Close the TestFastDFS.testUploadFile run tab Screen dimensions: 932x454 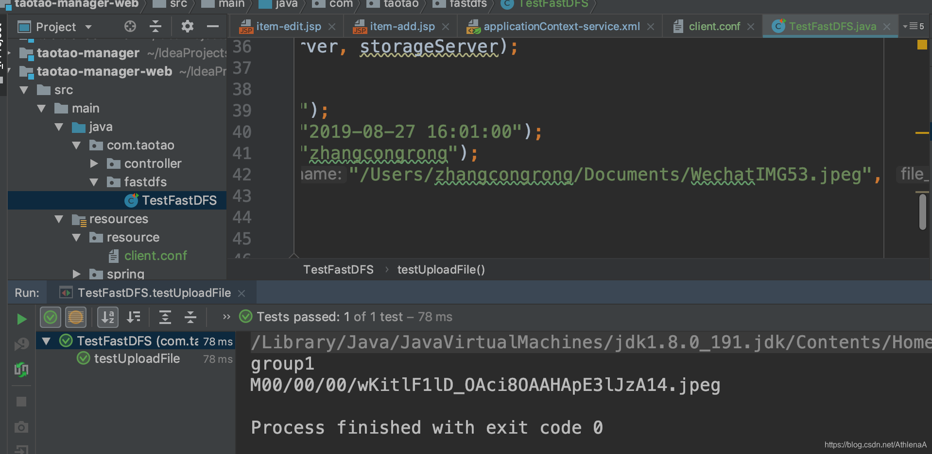(x=242, y=293)
